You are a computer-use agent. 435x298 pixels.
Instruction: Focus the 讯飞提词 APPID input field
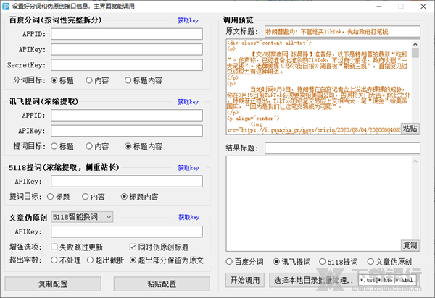click(x=127, y=116)
